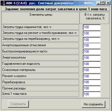Viewport: 112px width, 111px height.
Task: Edit percentage field for 'Перебазировка:'
Action: coord(92,82)
